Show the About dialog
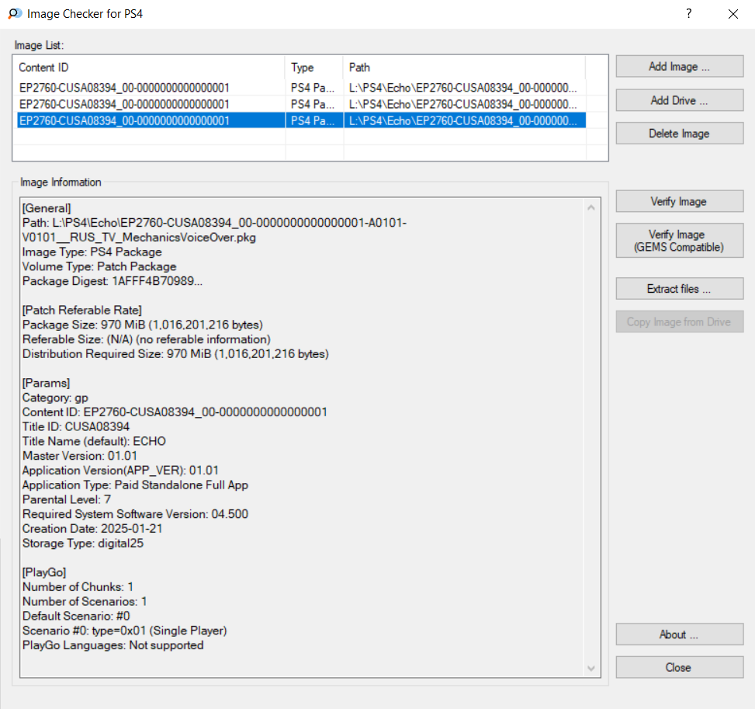The height and width of the screenshot is (709, 755). click(680, 634)
